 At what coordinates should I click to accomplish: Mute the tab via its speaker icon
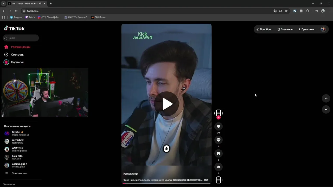click(x=40, y=4)
